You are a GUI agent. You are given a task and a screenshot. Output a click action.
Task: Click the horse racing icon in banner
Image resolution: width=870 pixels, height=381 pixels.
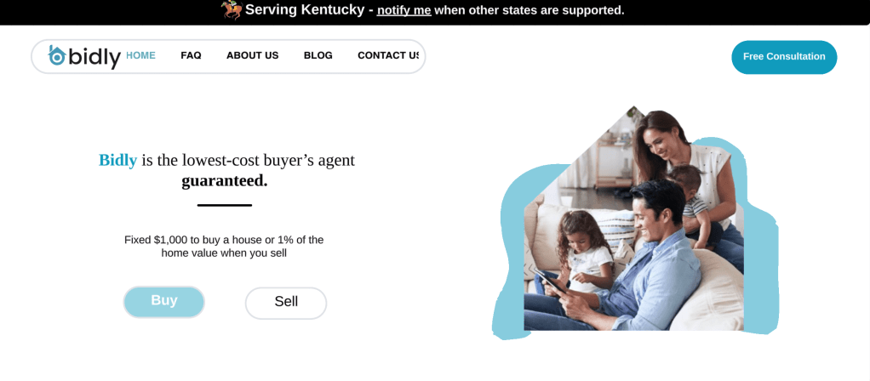pyautogui.click(x=232, y=9)
